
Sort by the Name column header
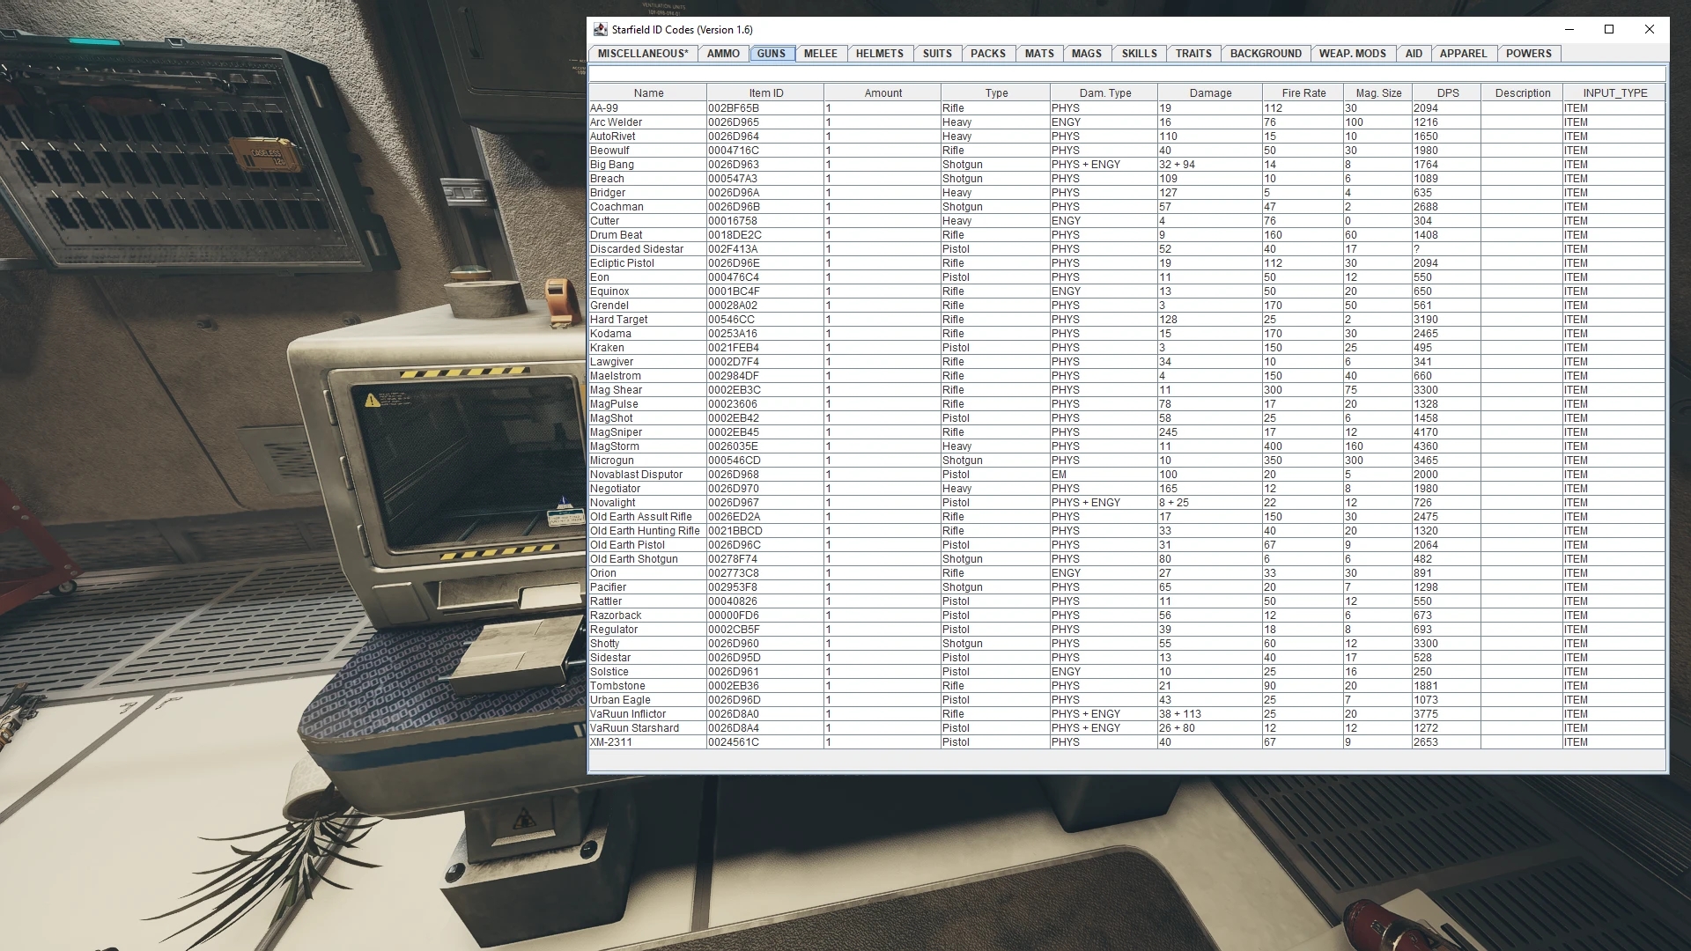point(648,93)
